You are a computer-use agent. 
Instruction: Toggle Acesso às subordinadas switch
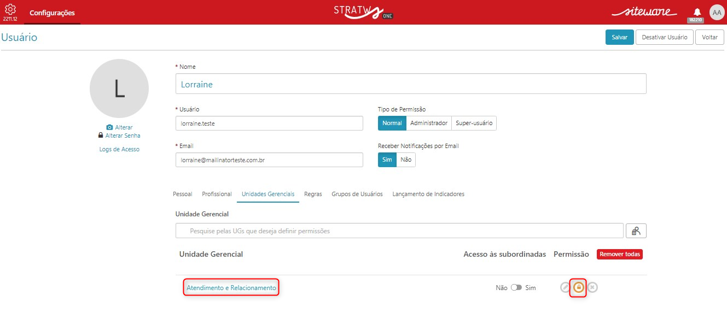(x=516, y=287)
